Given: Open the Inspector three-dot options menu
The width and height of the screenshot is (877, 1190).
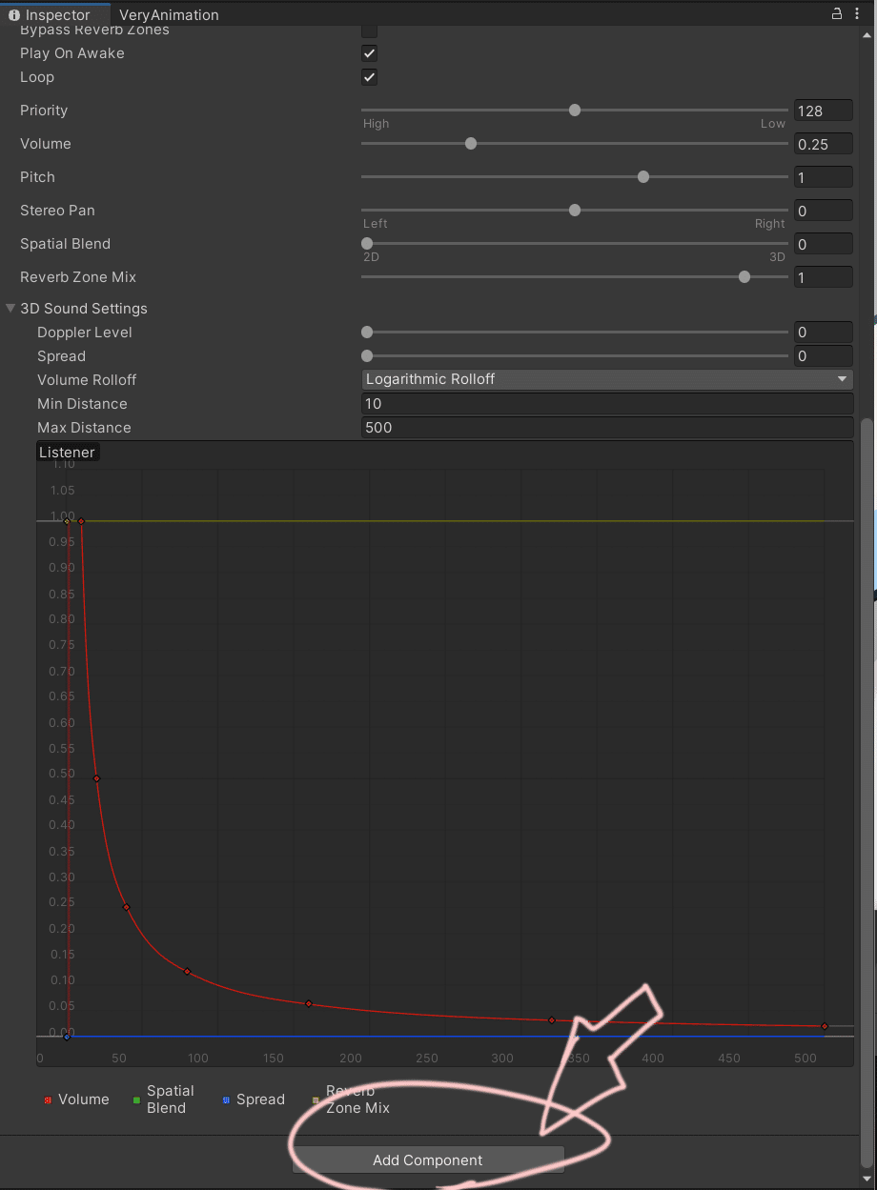Looking at the screenshot, I should coord(858,13).
